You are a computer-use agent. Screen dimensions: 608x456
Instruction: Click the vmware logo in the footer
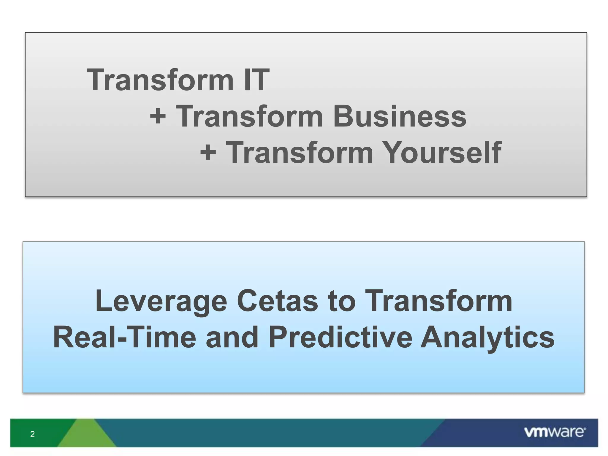point(555,433)
